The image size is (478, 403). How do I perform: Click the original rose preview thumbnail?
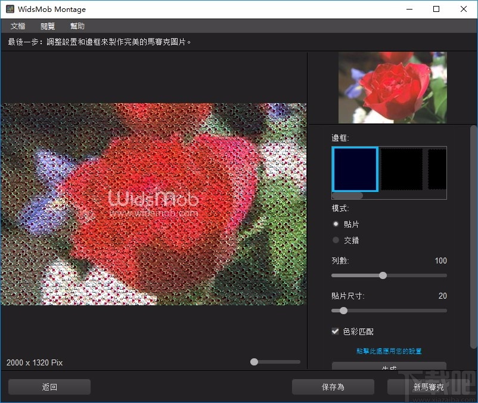click(393, 87)
